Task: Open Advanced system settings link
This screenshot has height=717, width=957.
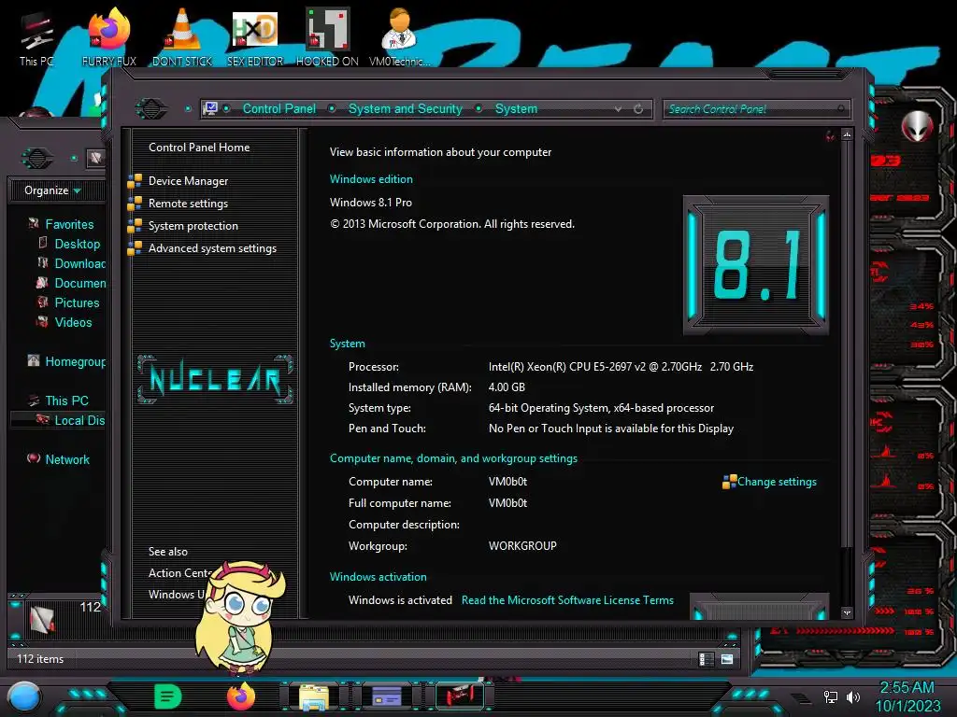Action: click(x=212, y=248)
